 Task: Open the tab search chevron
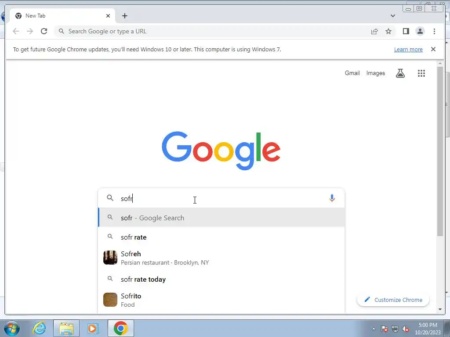pyautogui.click(x=392, y=16)
